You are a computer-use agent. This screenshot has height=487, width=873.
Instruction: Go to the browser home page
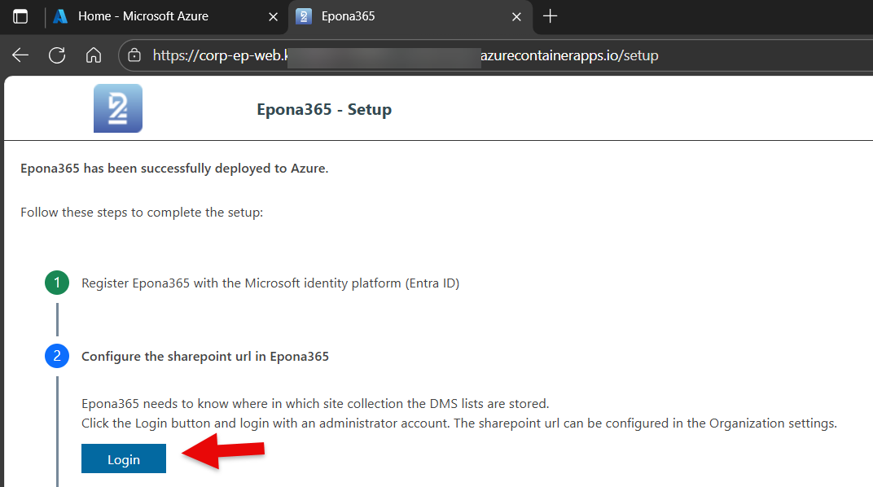94,55
